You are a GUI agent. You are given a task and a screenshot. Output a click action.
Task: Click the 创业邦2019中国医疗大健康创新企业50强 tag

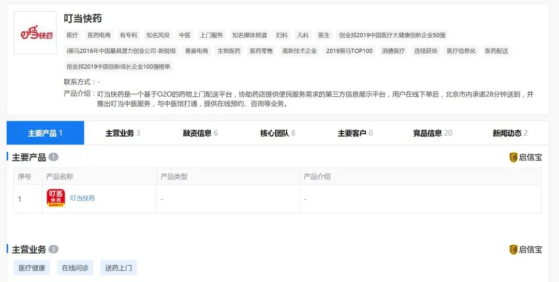tap(392, 35)
